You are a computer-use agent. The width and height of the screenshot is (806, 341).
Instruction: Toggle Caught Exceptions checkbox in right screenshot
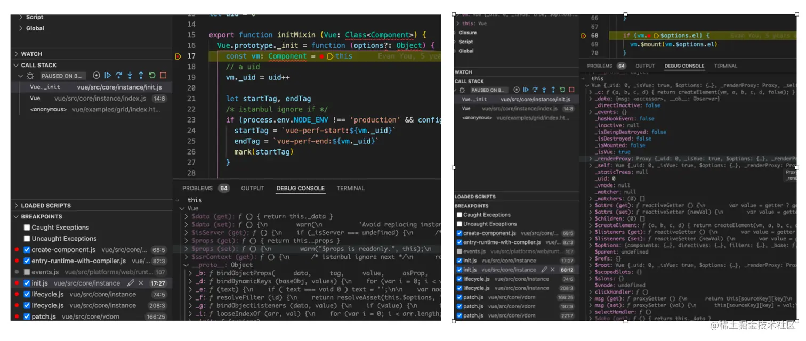coord(460,215)
